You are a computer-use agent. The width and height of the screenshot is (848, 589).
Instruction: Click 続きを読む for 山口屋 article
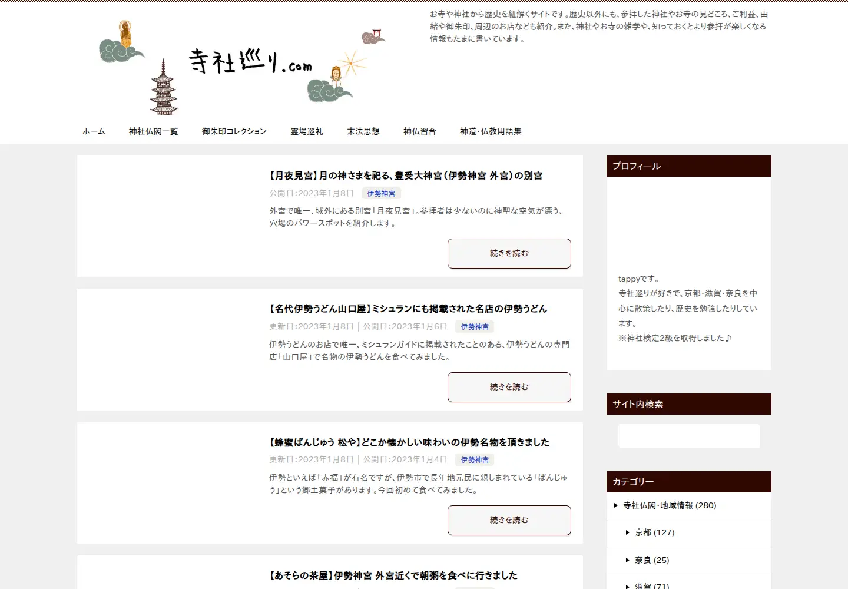tap(509, 387)
